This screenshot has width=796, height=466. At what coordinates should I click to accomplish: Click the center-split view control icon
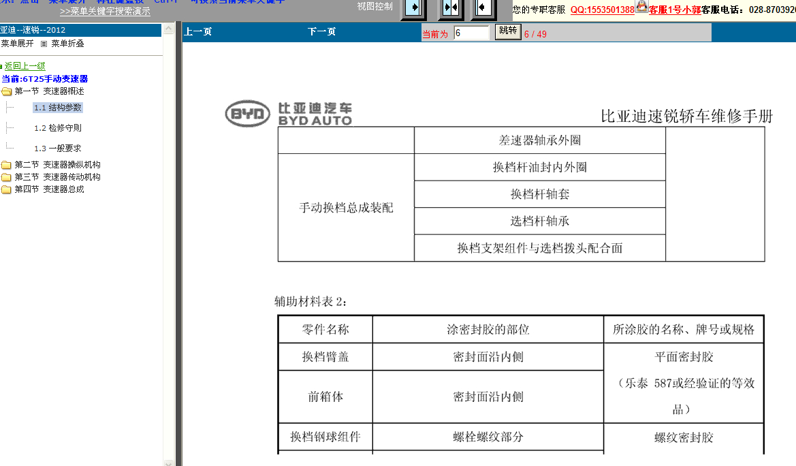[450, 7]
